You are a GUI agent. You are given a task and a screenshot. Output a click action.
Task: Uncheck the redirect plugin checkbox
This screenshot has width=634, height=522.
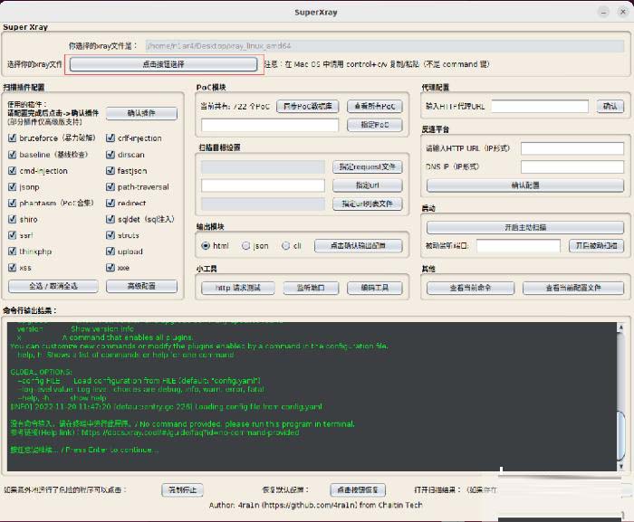110,203
